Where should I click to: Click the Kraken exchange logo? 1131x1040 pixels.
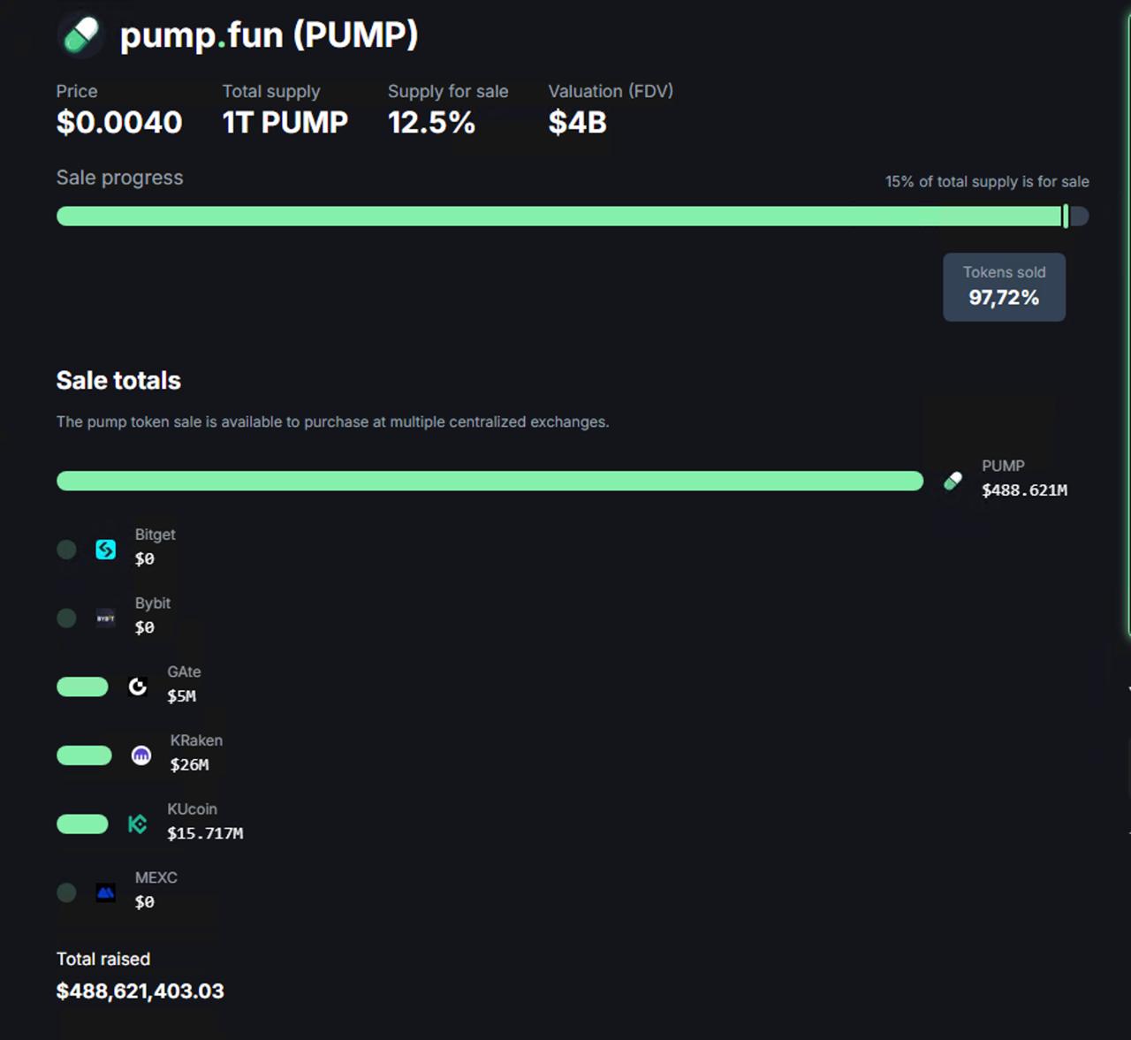(x=141, y=755)
